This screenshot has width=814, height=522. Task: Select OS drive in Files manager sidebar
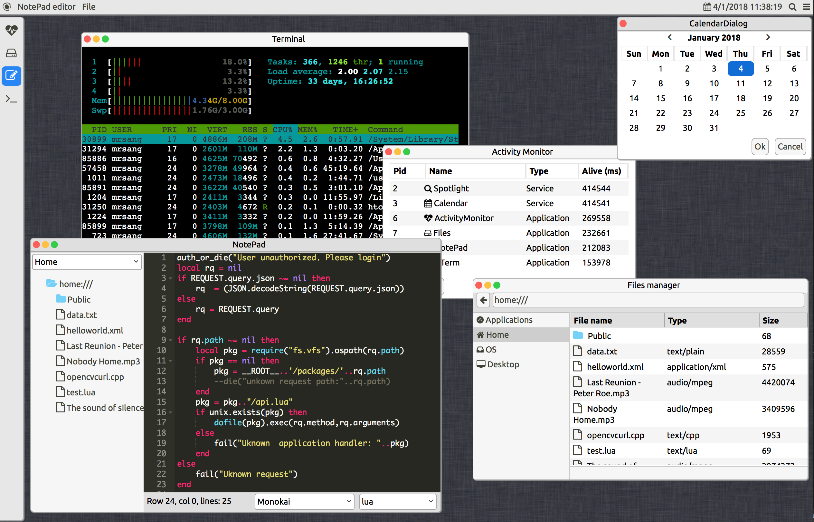pyautogui.click(x=521, y=350)
